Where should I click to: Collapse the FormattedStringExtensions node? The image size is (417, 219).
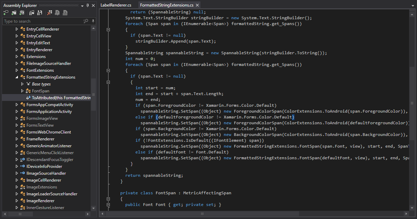[x=17, y=77]
